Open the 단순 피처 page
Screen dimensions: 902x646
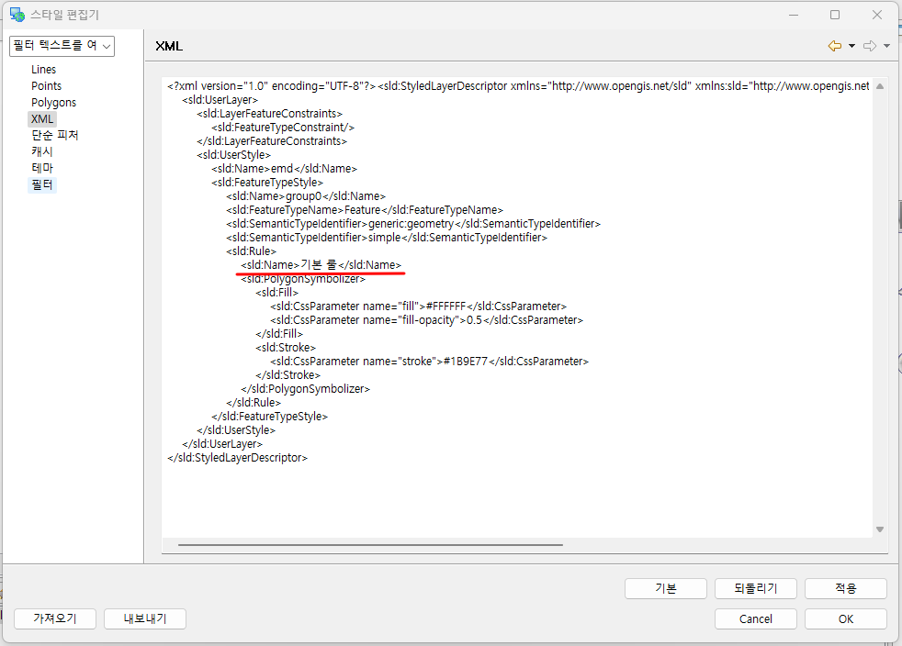coord(54,136)
